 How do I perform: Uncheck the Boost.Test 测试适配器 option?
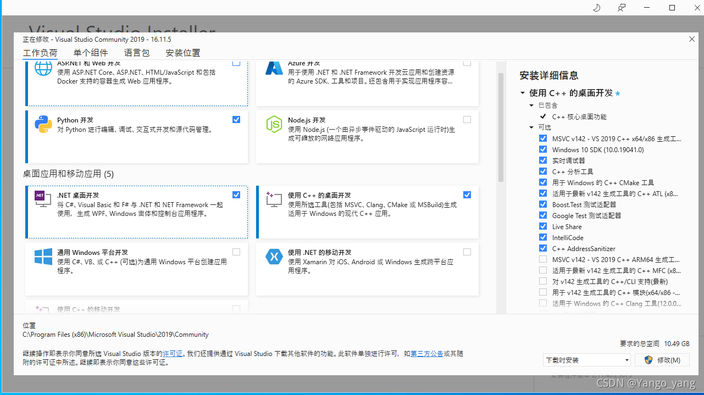click(543, 204)
